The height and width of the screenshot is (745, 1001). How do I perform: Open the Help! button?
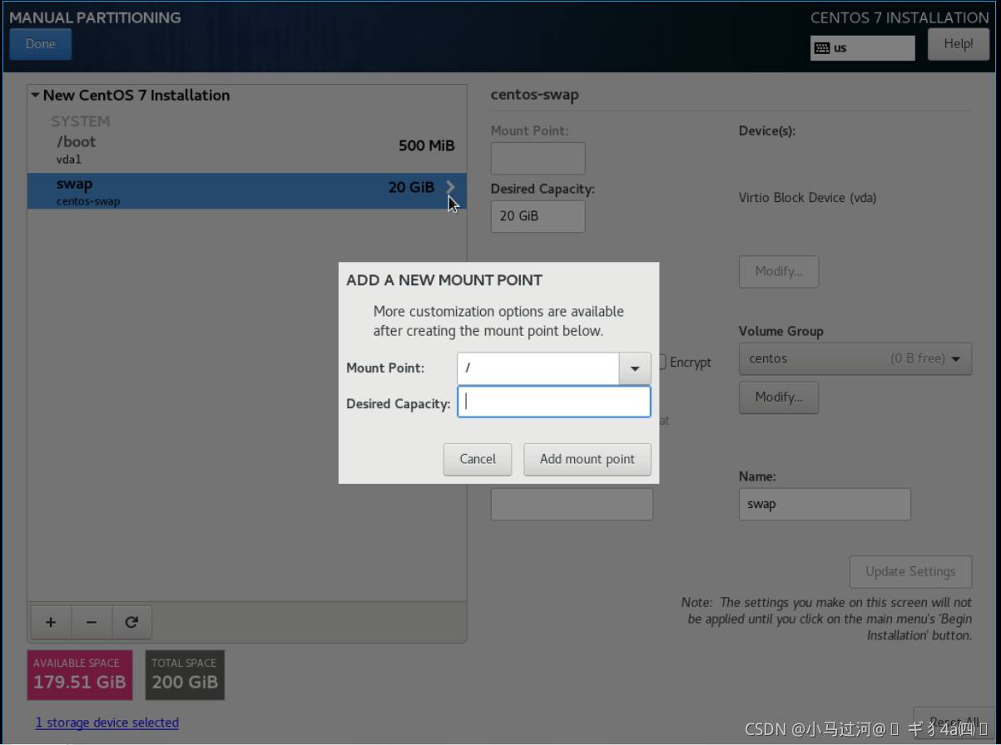click(958, 44)
